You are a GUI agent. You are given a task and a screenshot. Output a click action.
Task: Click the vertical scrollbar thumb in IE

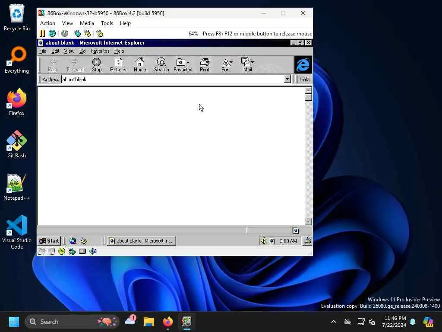pos(308,97)
